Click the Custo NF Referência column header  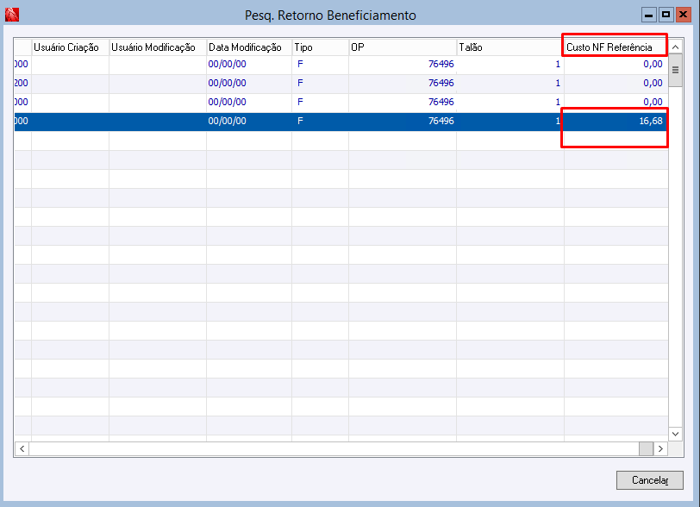coord(616,47)
